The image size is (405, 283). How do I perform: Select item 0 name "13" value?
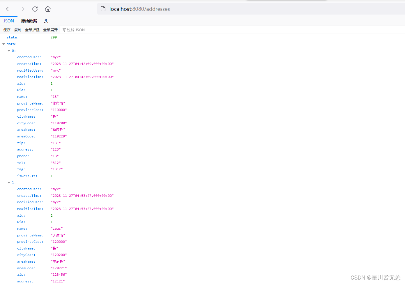55,97
